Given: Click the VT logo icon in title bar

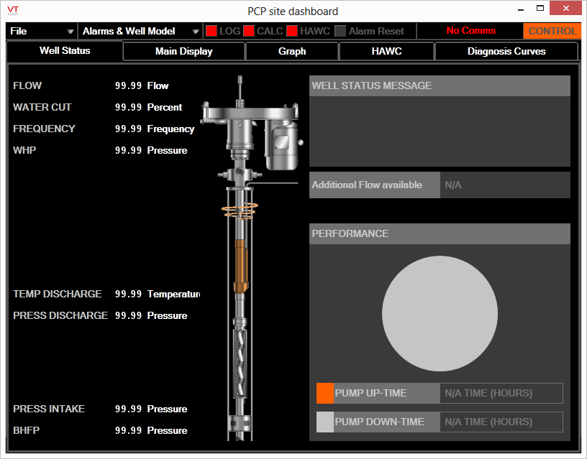Looking at the screenshot, I should [x=13, y=11].
